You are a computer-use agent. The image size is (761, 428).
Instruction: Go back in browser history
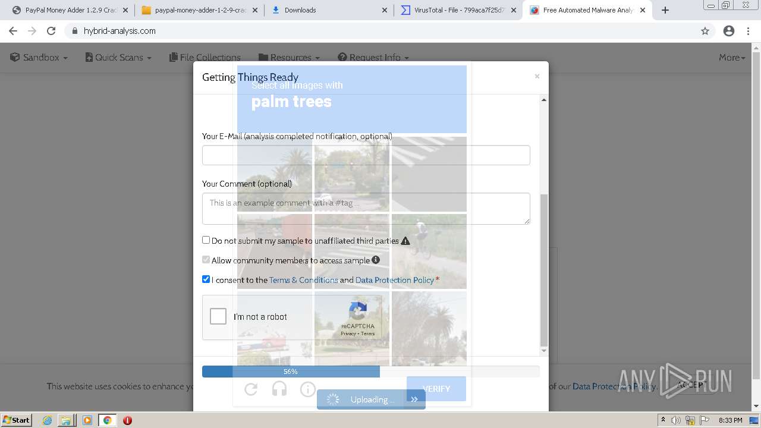(x=13, y=31)
